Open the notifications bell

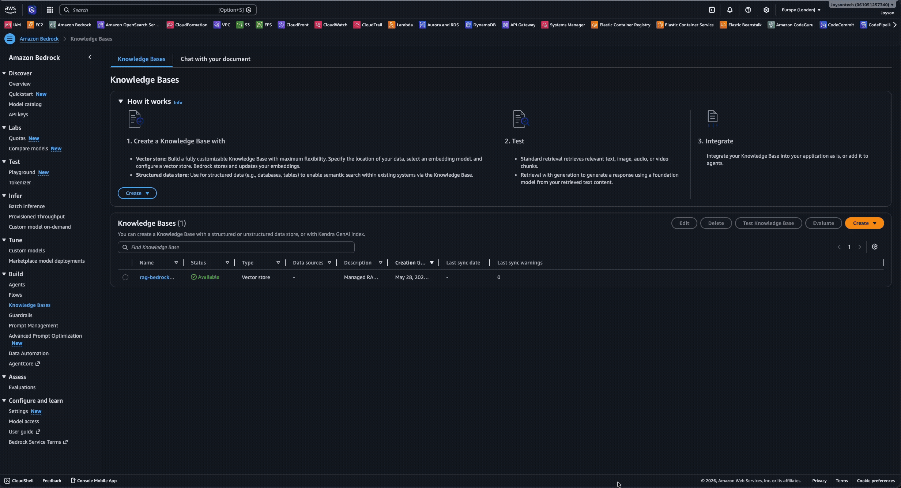tap(730, 10)
